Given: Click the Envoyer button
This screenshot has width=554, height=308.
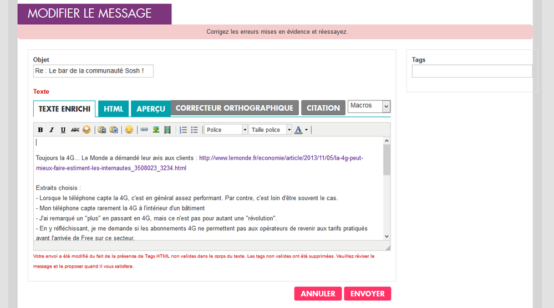Looking at the screenshot, I should (x=367, y=294).
